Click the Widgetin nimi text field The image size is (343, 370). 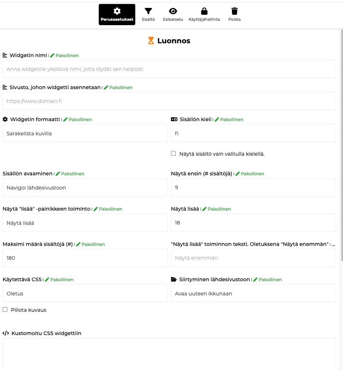169,69
